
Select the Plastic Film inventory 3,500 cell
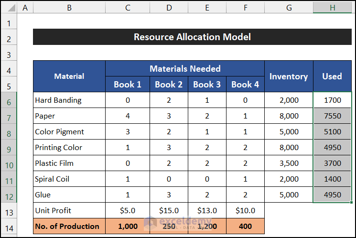click(289, 163)
